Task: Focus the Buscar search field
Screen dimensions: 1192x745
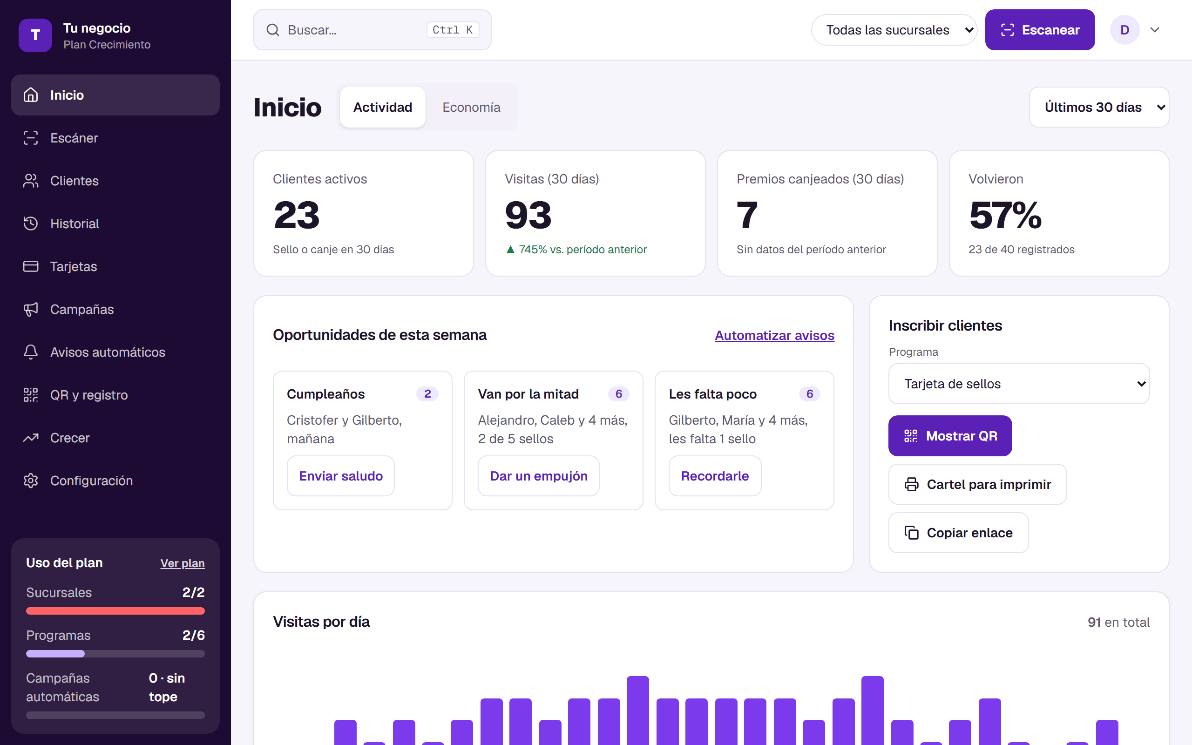Action: coord(372,30)
